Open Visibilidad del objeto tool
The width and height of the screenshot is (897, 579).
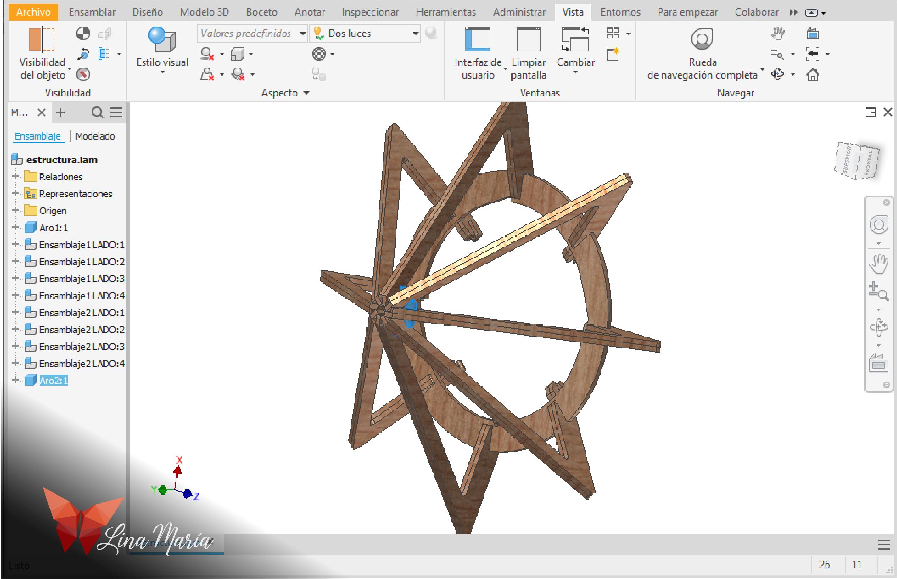click(43, 53)
